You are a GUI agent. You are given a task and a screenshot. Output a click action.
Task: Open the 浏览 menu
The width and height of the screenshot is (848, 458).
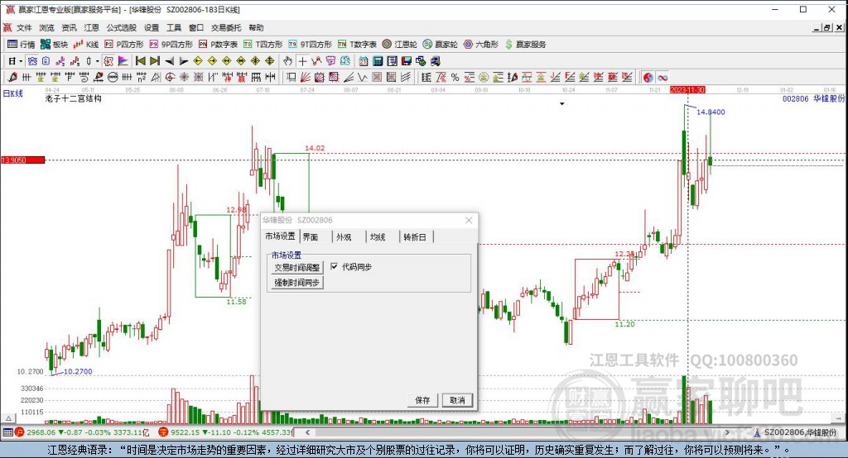point(46,27)
